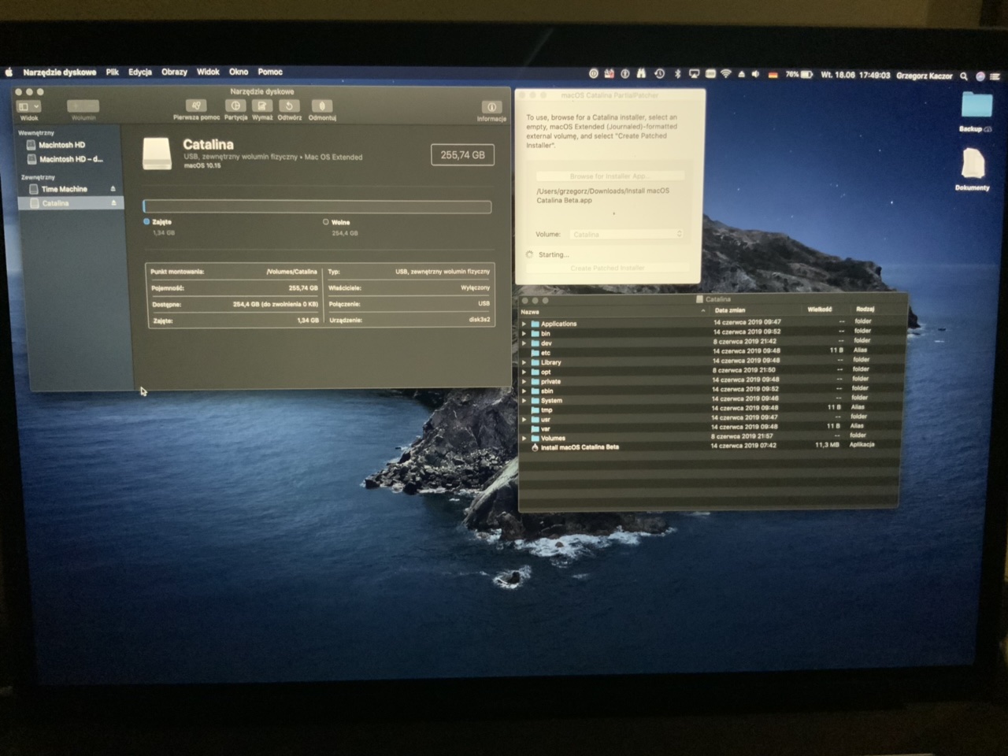This screenshot has width=1008, height=756.
Task: Open the Plik menu
Action: (x=113, y=72)
